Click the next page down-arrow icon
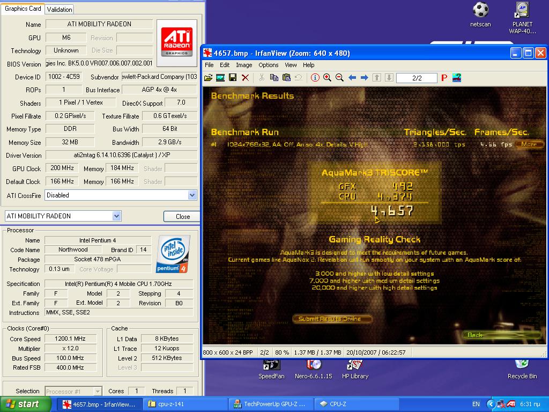 point(389,78)
